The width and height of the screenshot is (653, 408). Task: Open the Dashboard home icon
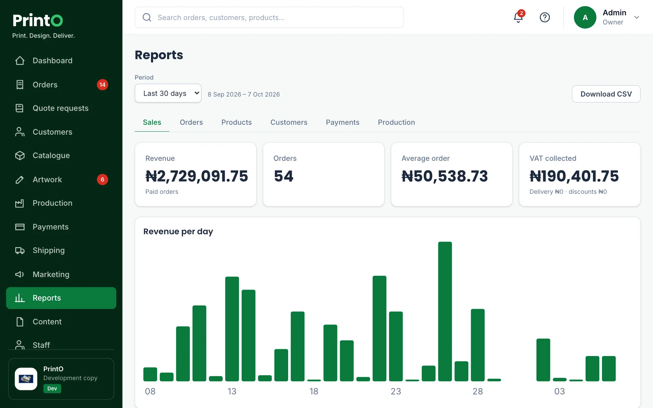20,61
